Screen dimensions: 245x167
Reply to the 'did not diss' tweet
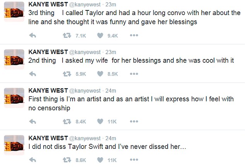pyautogui.click(x=33, y=159)
